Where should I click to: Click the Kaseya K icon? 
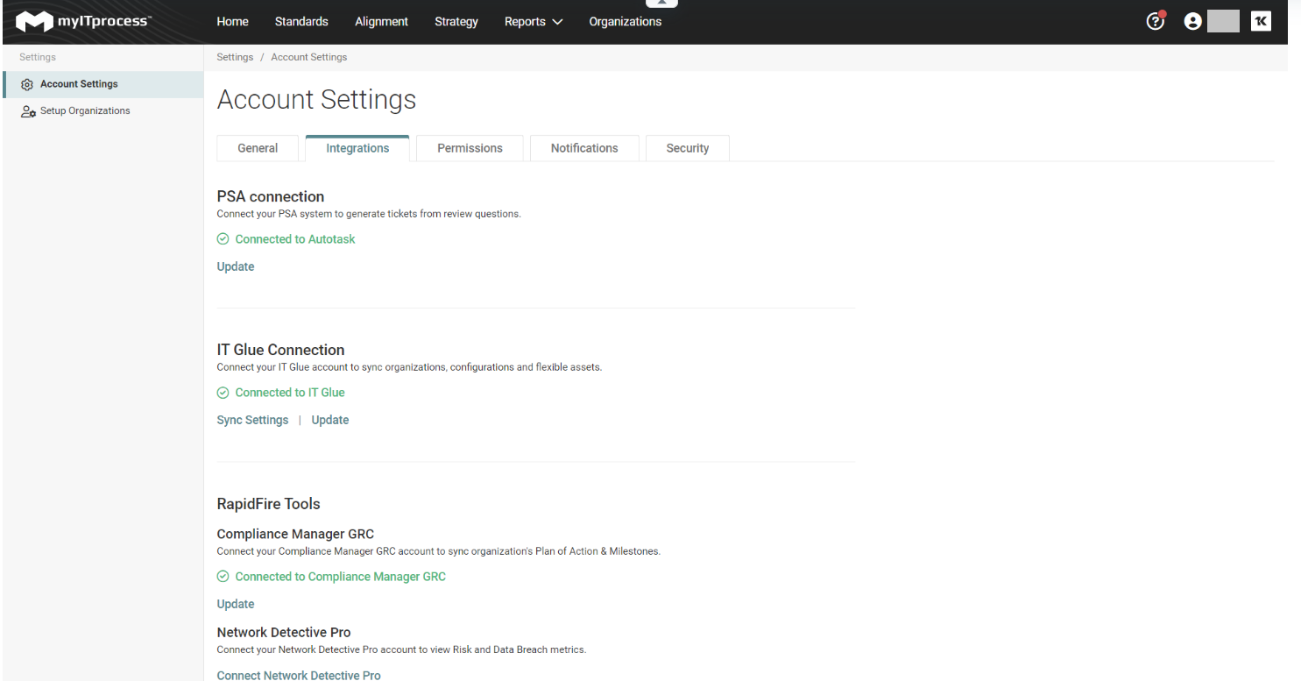1261,22
